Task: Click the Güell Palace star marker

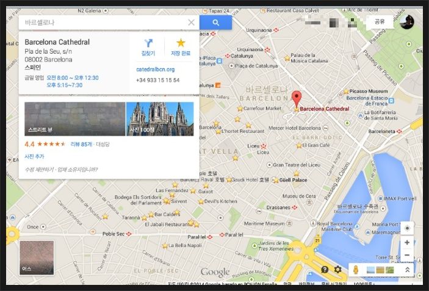Action: tap(276, 180)
